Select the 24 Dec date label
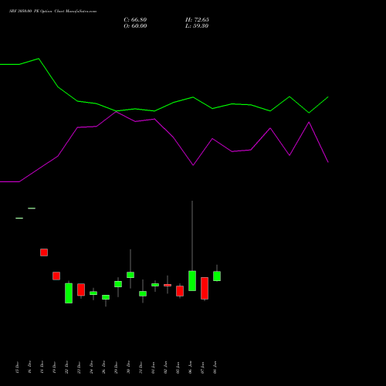Screen dimensions: 386x386 point(91,367)
